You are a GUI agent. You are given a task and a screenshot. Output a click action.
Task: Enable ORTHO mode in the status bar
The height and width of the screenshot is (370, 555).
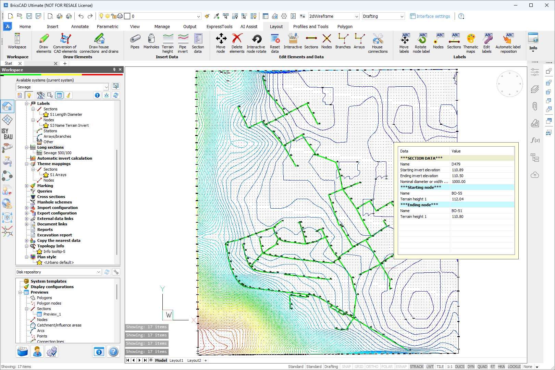click(372, 366)
